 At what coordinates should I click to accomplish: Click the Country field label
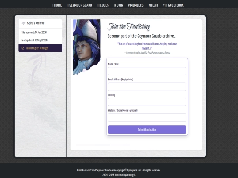[112, 95]
